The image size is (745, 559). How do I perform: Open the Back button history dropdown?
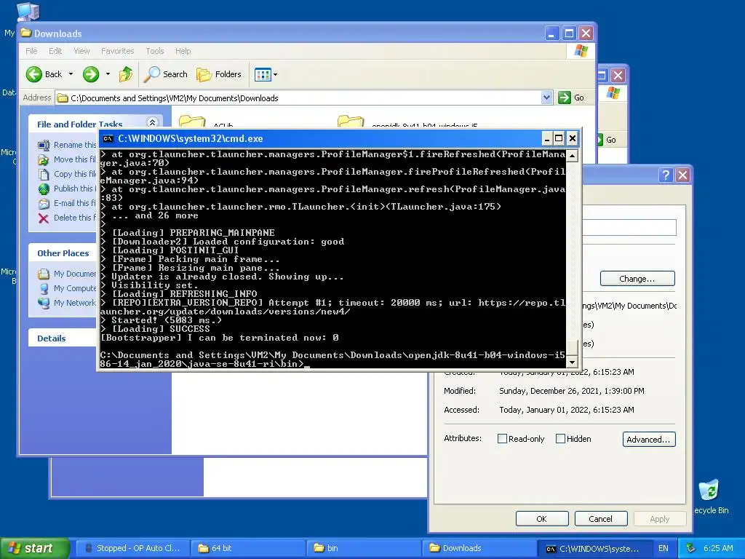[71, 74]
